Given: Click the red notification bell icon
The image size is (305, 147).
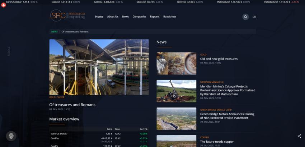Looking at the screenshot, I should (4, 5).
